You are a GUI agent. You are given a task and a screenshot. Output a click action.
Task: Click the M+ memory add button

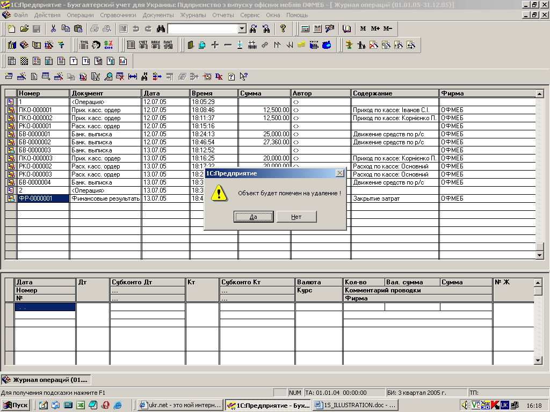tap(375, 29)
